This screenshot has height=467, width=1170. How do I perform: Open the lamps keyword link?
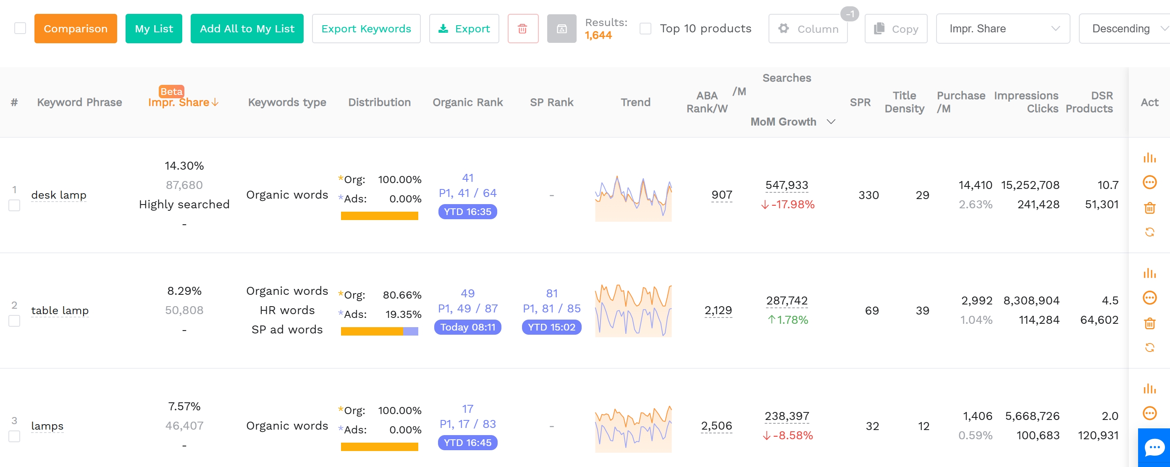[47, 426]
